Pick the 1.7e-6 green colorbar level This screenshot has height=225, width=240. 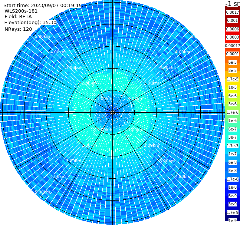(x=233, y=112)
